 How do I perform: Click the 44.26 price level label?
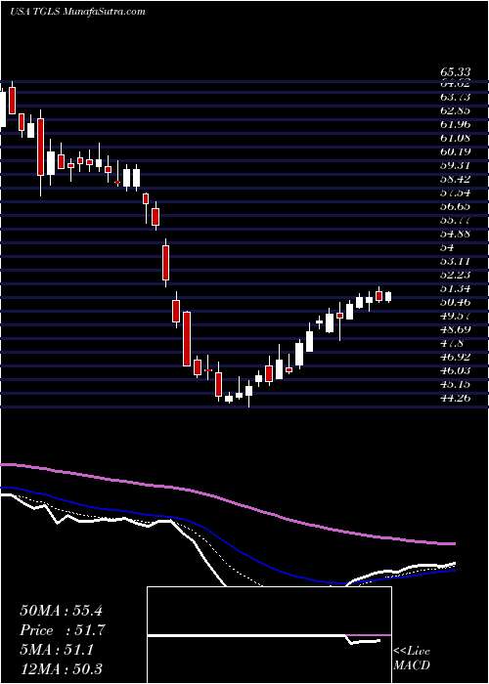[x=456, y=398]
